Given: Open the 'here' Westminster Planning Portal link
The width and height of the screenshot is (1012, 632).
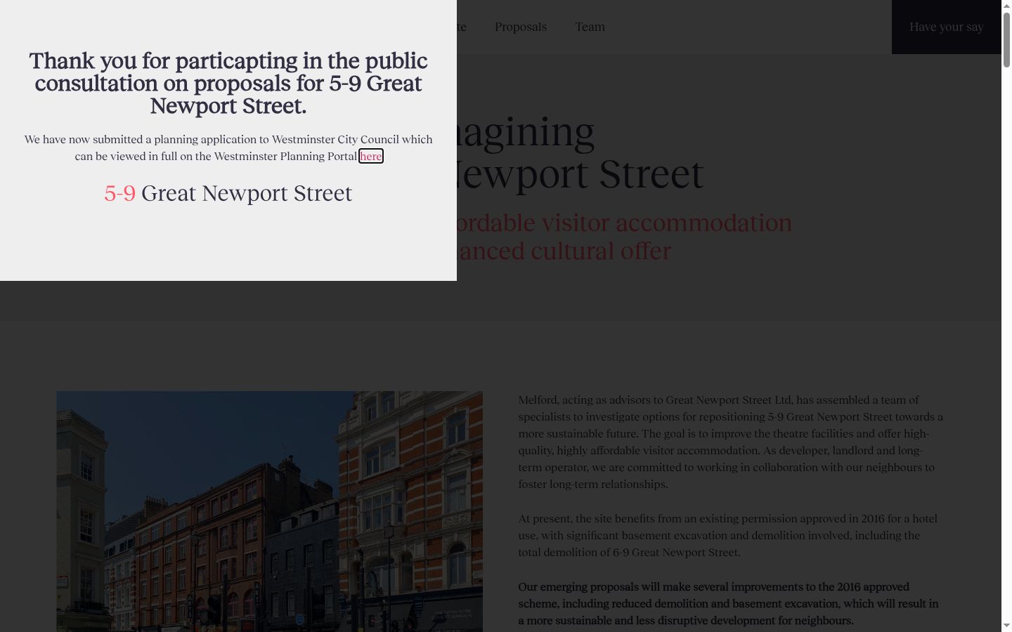Looking at the screenshot, I should 371,156.
